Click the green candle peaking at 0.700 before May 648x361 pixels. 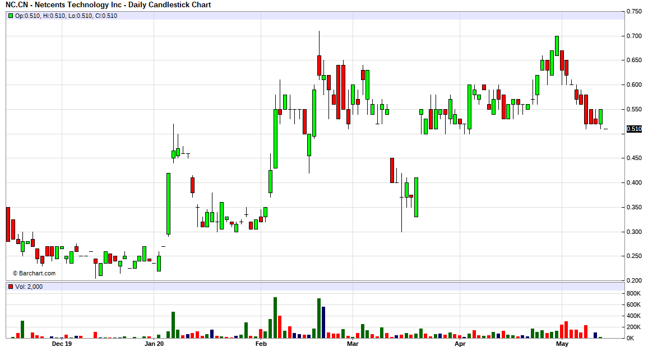coord(557,46)
